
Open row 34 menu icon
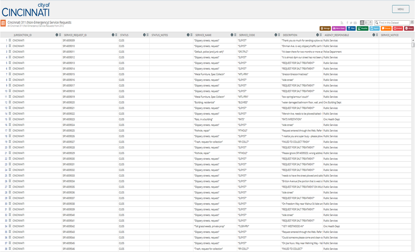(10, 226)
